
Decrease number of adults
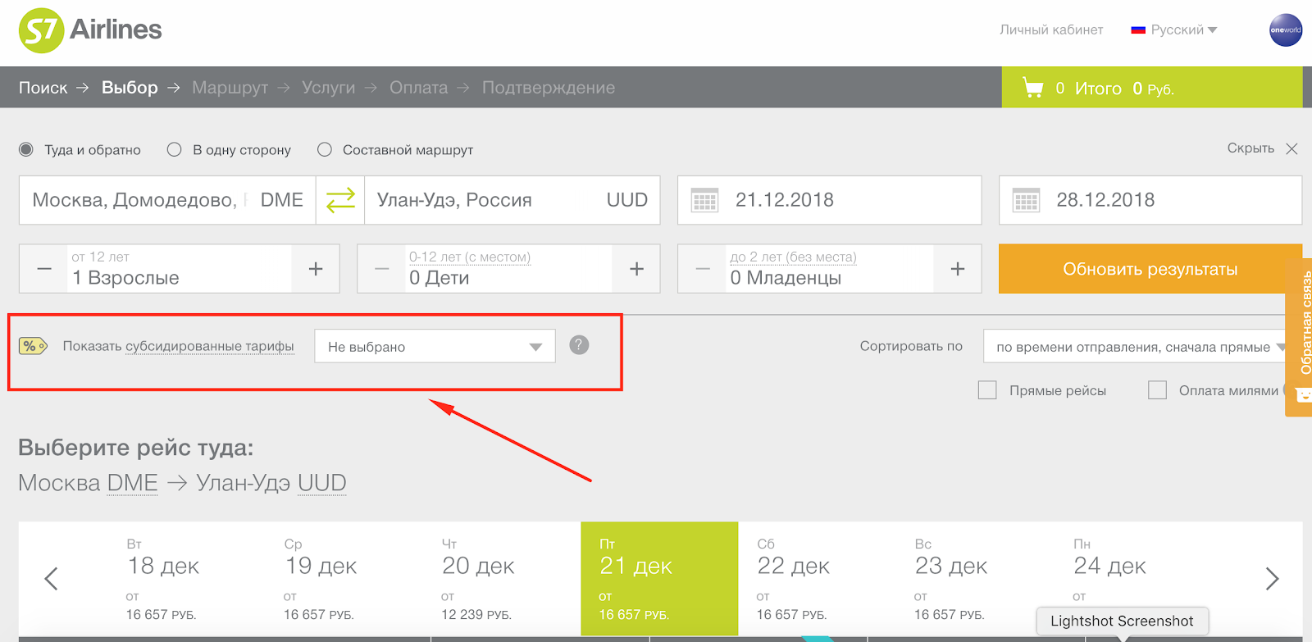[44, 269]
